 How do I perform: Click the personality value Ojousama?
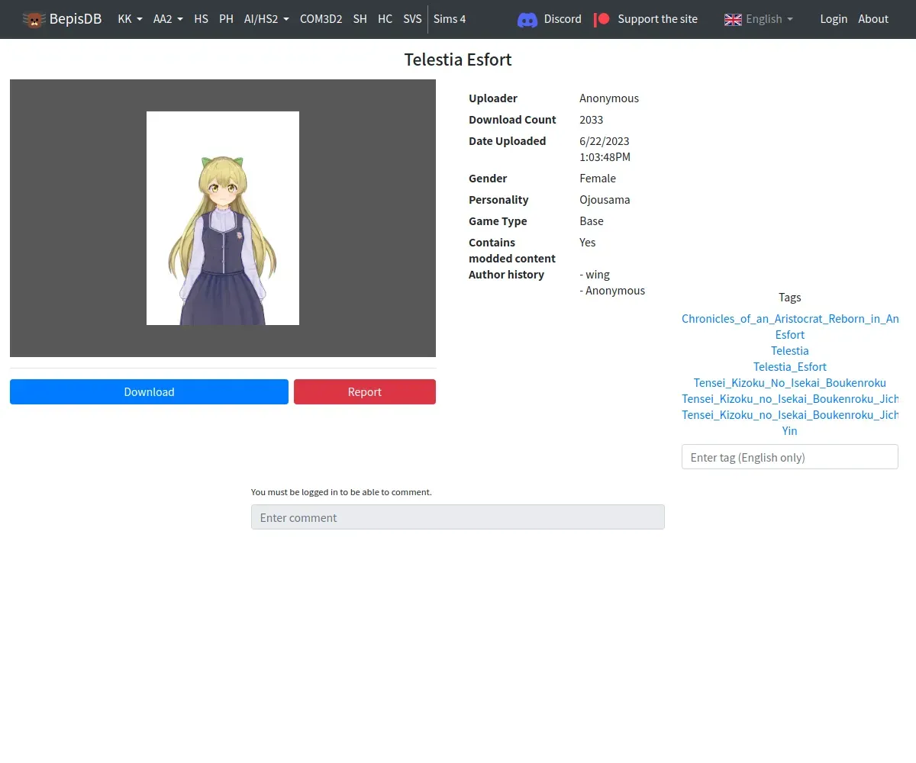(605, 199)
